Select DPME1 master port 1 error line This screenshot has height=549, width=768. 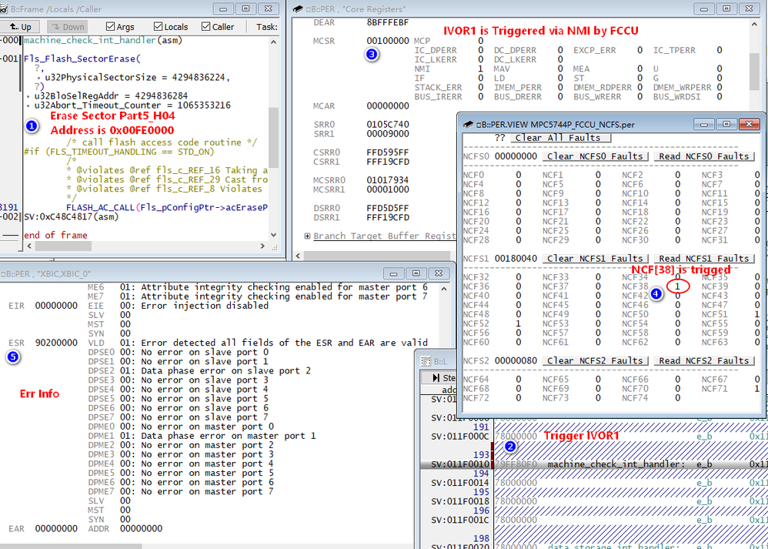tap(202, 436)
